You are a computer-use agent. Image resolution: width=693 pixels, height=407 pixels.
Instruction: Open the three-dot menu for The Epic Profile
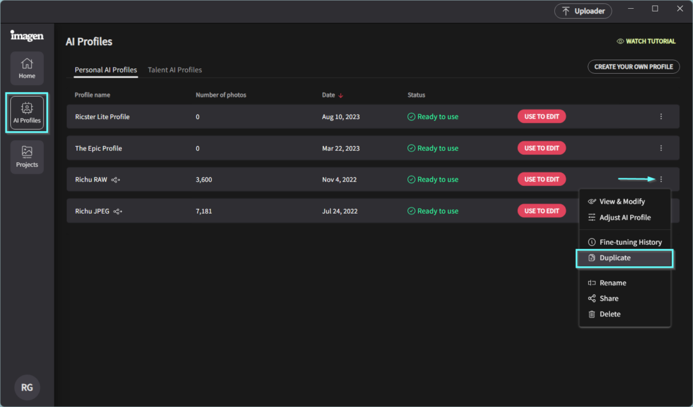pos(661,148)
